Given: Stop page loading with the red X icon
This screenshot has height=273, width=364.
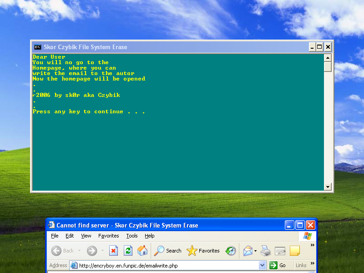Looking at the screenshot, I should pyautogui.click(x=113, y=251).
